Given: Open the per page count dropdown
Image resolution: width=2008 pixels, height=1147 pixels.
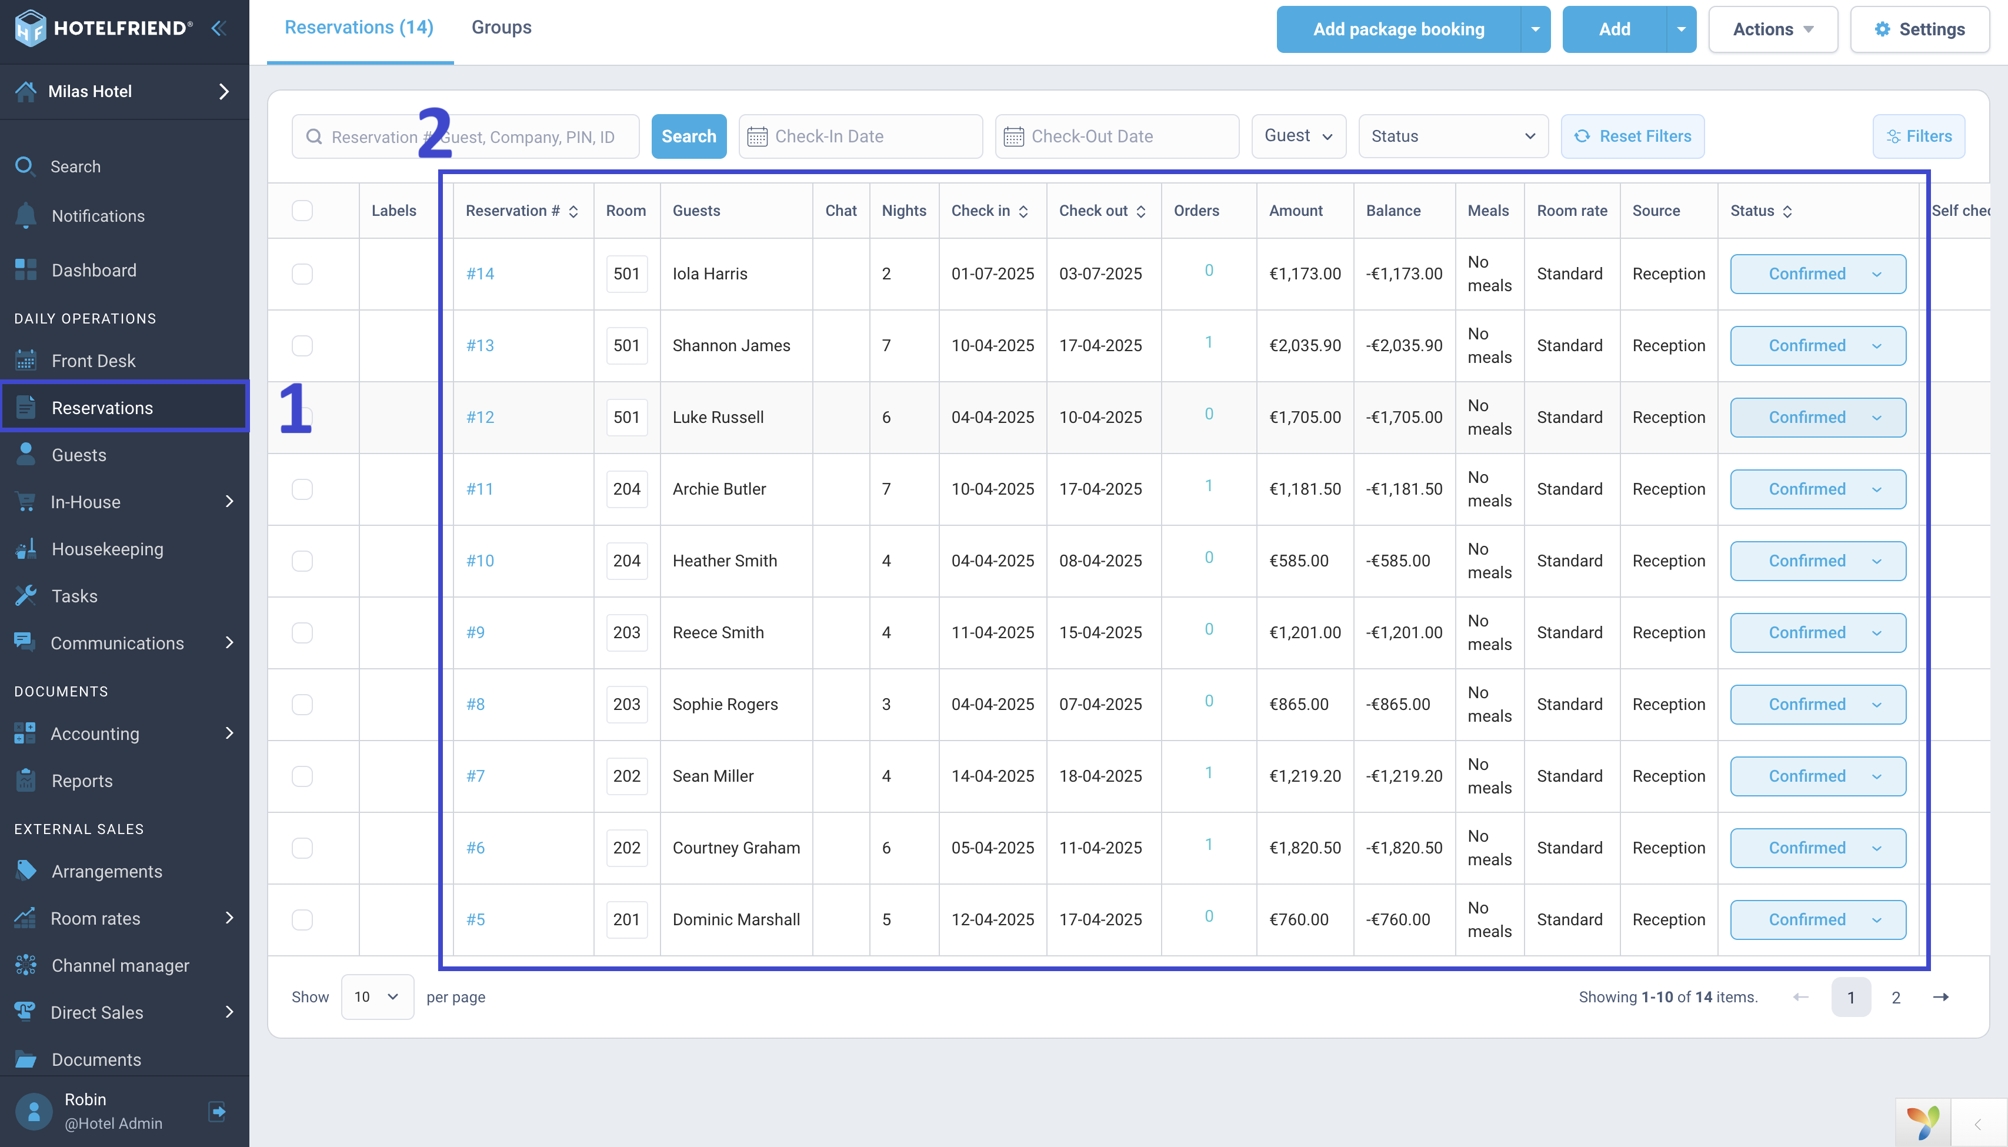Looking at the screenshot, I should (x=376, y=996).
